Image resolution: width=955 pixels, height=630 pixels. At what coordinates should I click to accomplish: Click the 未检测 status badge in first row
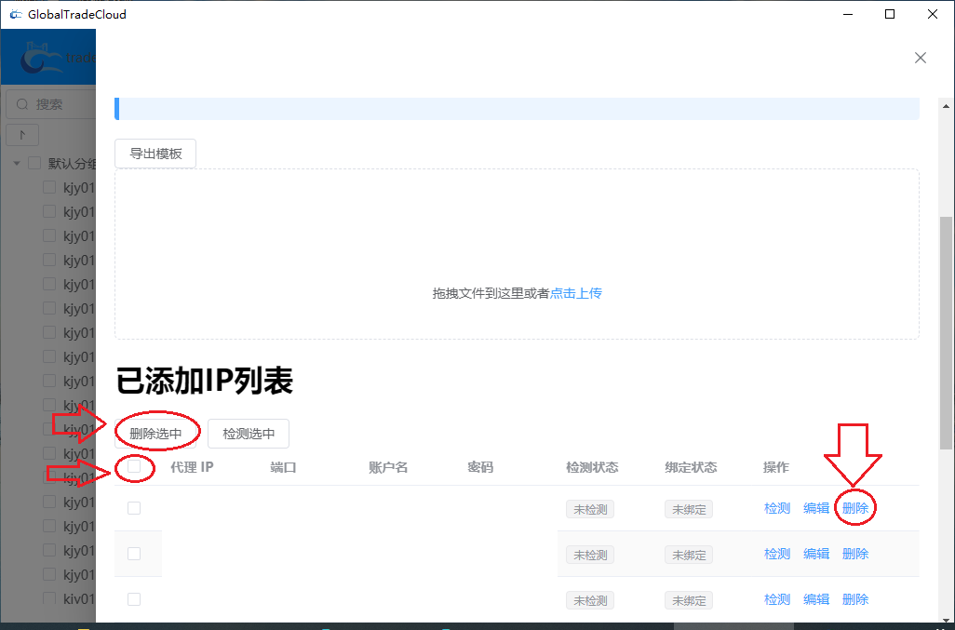(x=590, y=508)
